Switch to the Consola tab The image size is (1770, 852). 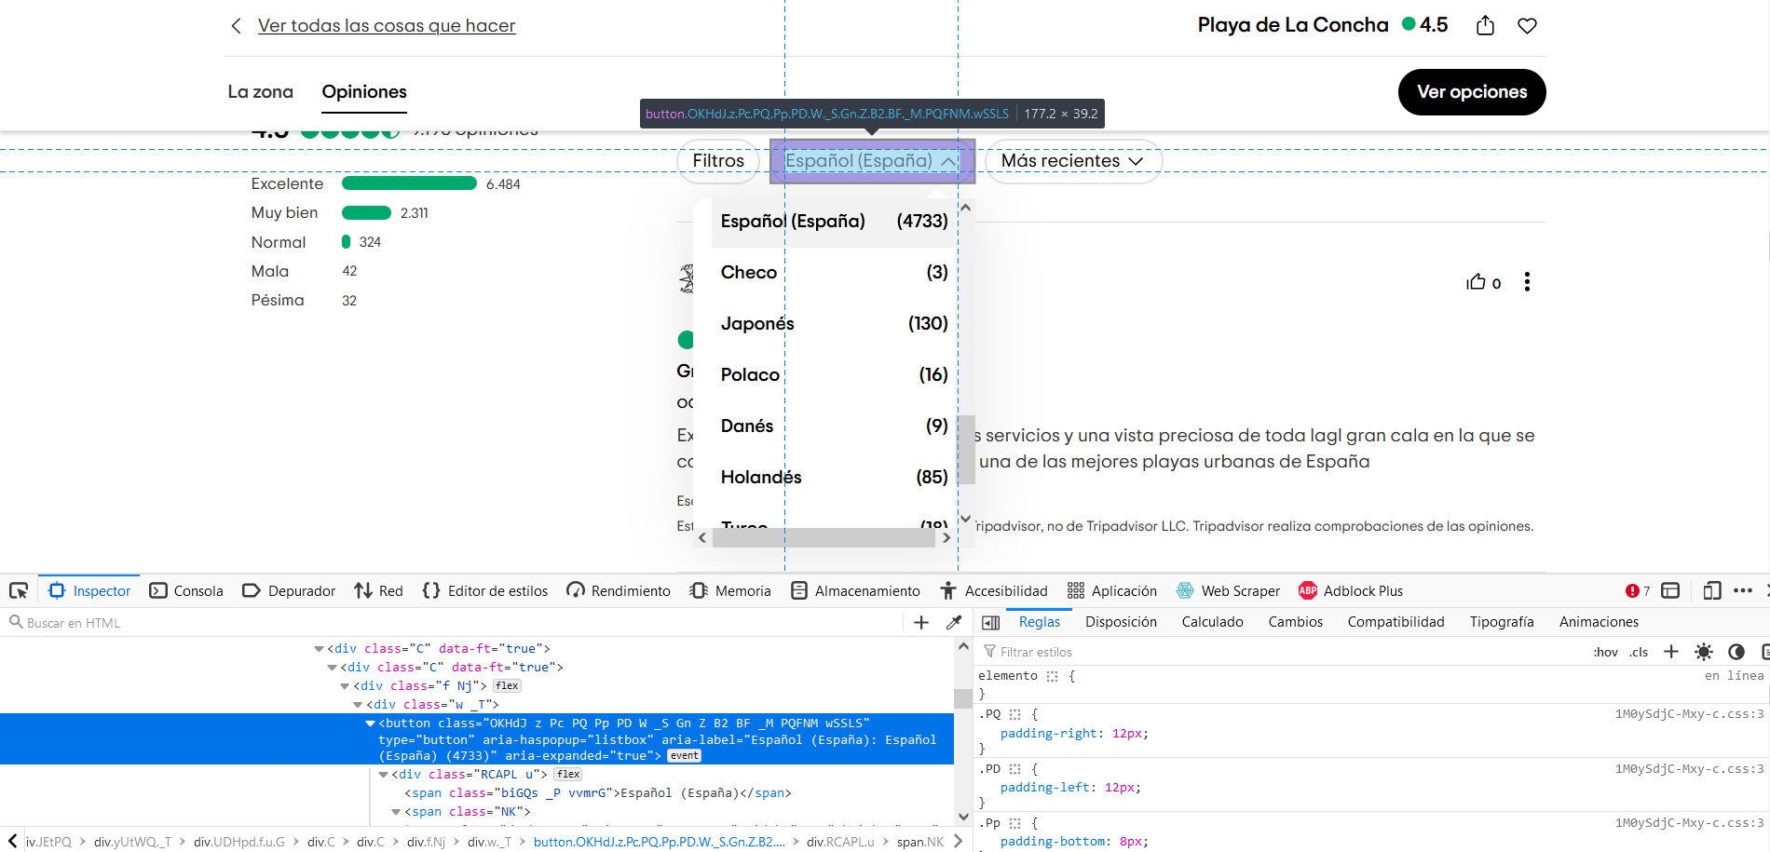pos(187,590)
